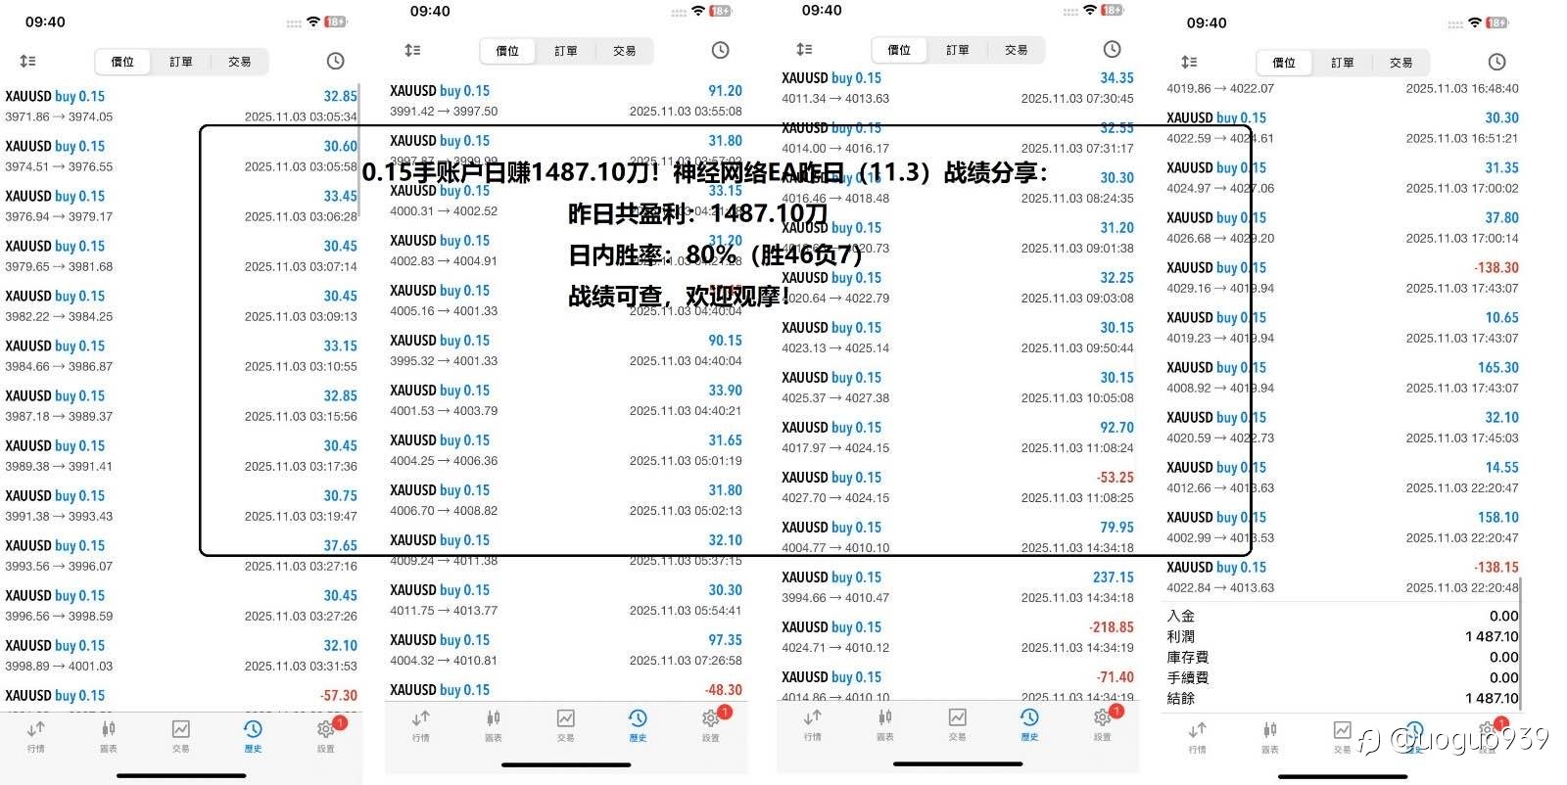The image size is (1567, 785).
Task: Select 交易 top tab in the second screenshot
Action: tap(625, 51)
